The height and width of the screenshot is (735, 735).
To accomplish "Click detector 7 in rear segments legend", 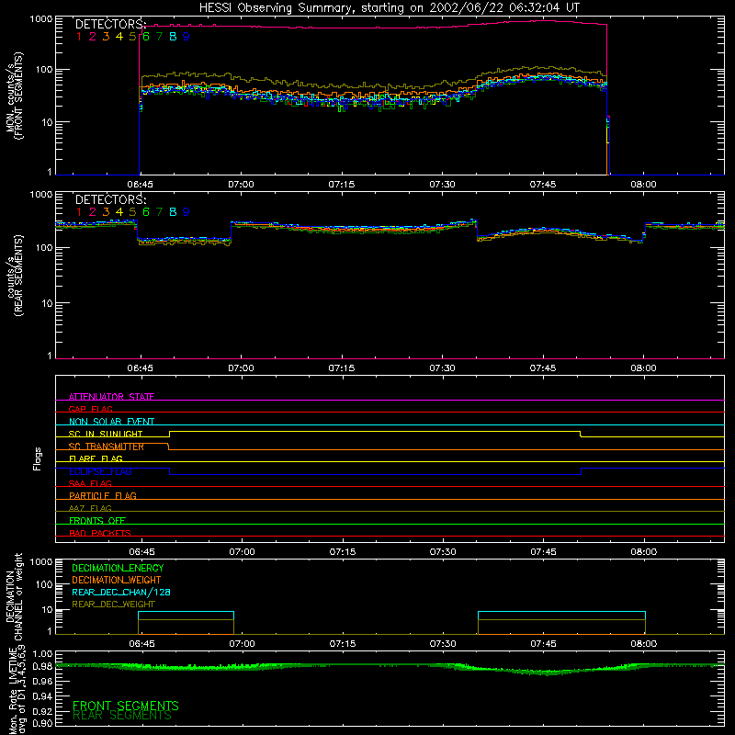I will pyautogui.click(x=159, y=212).
